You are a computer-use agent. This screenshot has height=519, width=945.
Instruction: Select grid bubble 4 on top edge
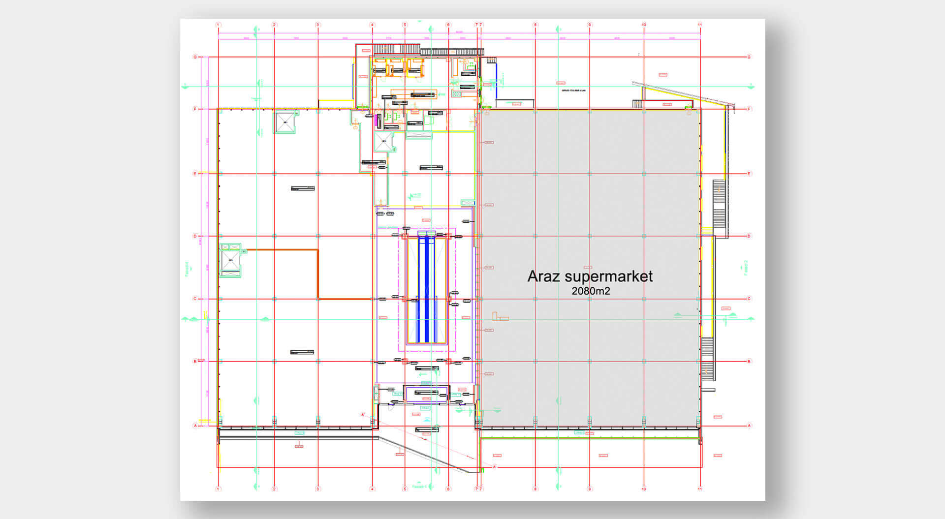372,24
